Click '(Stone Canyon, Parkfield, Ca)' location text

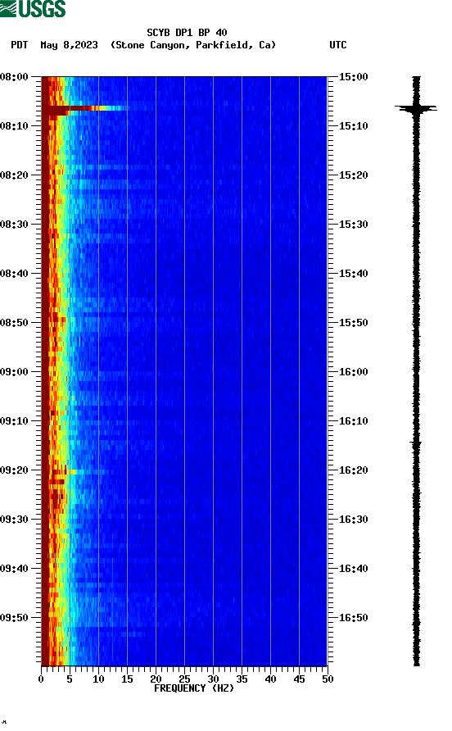click(x=193, y=45)
